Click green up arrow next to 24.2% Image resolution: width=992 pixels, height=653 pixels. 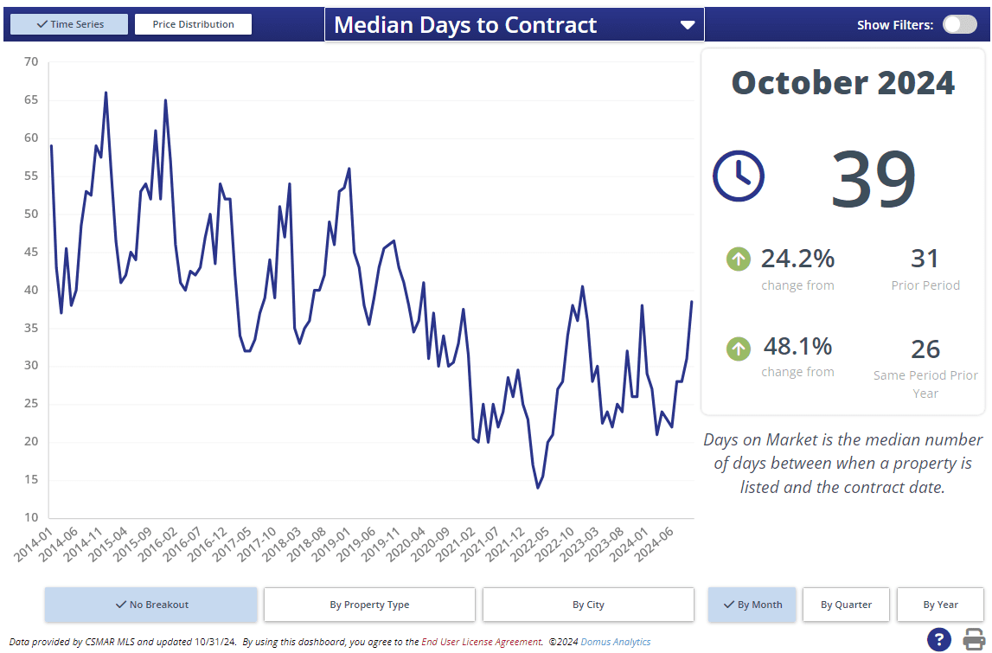(x=738, y=258)
